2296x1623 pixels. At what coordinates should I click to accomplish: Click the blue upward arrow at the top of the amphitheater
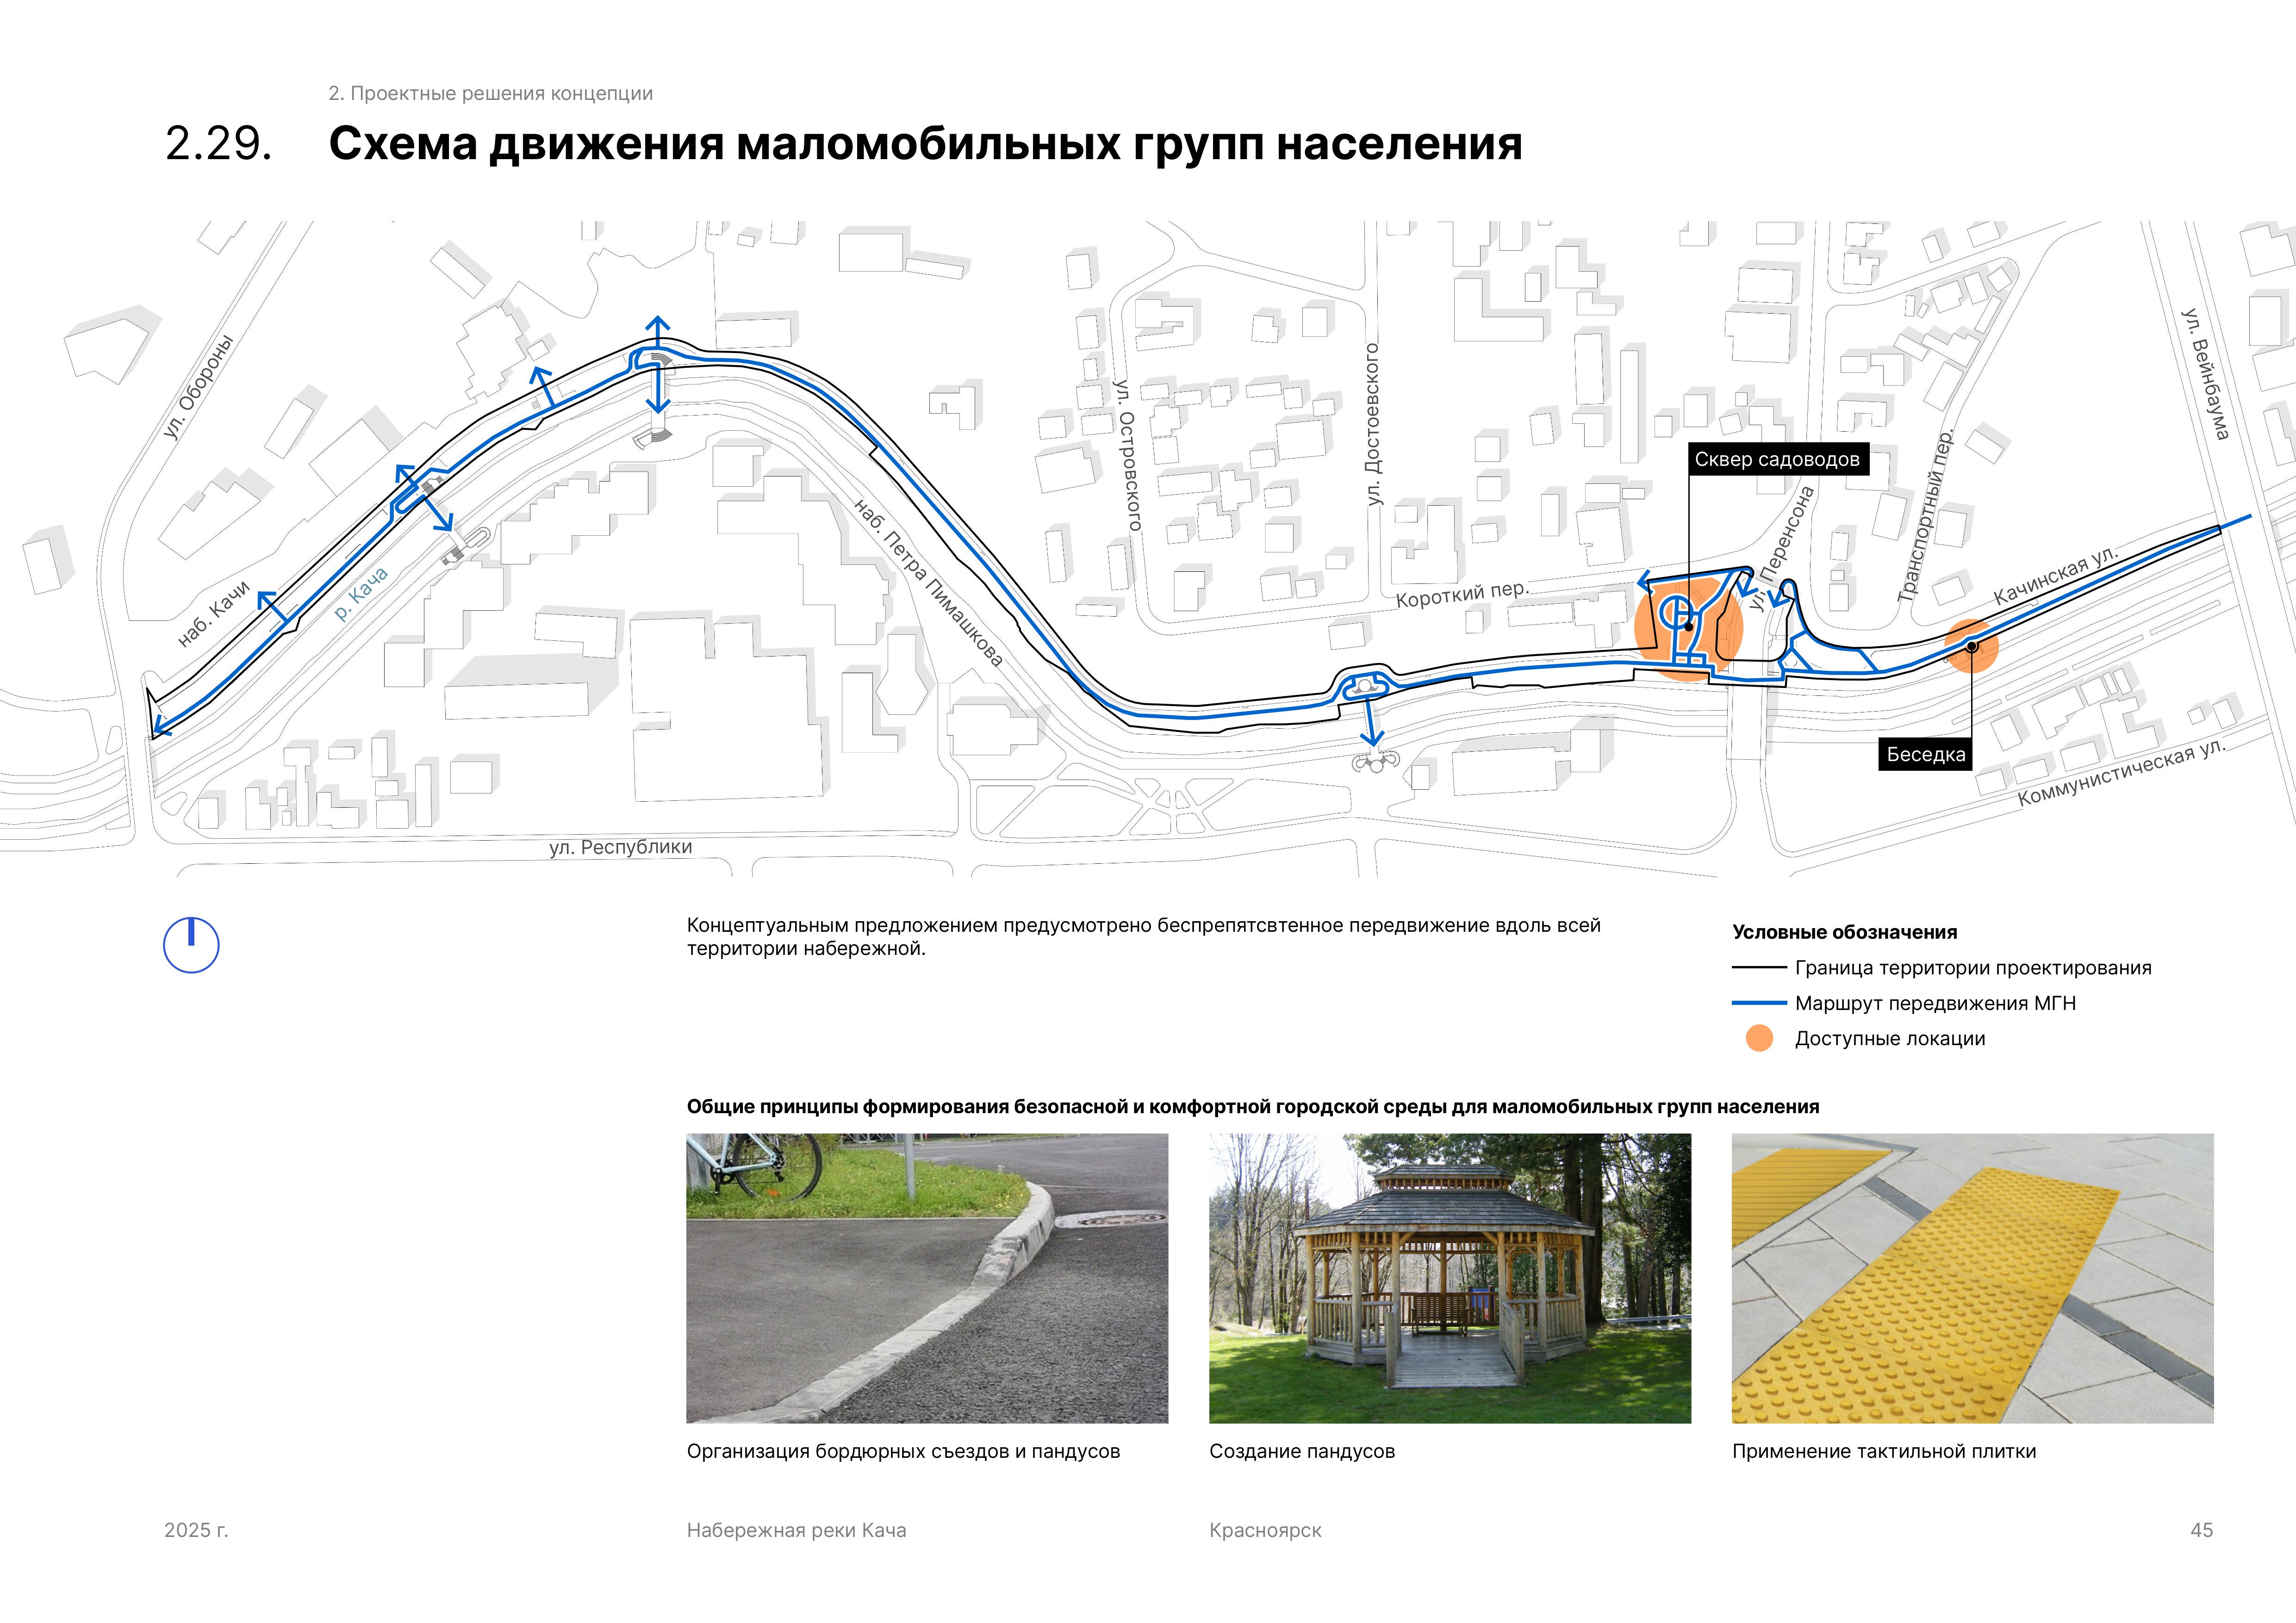pos(657,325)
